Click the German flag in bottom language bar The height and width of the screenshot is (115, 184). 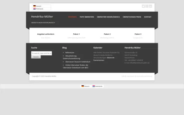[82, 86]
